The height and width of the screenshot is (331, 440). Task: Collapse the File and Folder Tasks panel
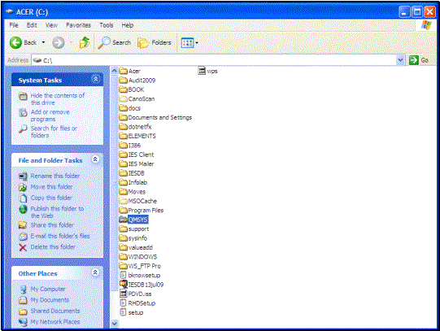coord(95,159)
